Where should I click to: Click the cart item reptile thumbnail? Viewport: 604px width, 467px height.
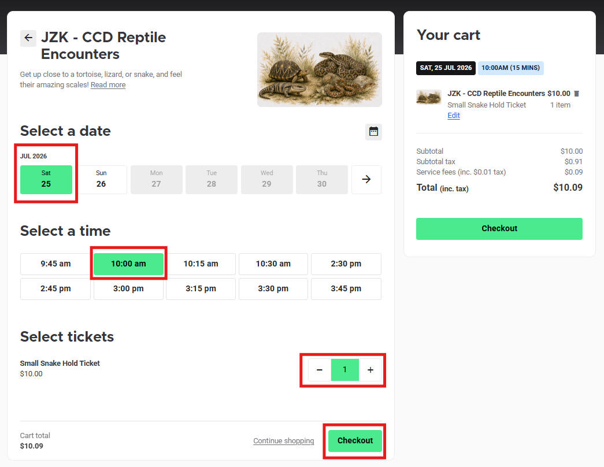pyautogui.click(x=429, y=97)
